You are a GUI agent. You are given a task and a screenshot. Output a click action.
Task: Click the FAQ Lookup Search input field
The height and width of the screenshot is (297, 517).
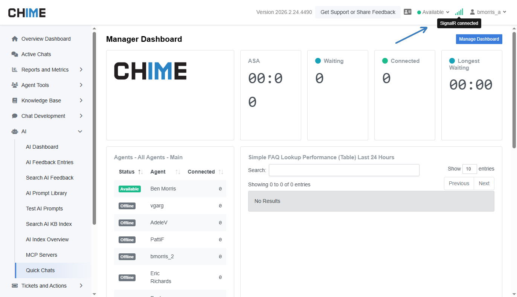click(344, 170)
